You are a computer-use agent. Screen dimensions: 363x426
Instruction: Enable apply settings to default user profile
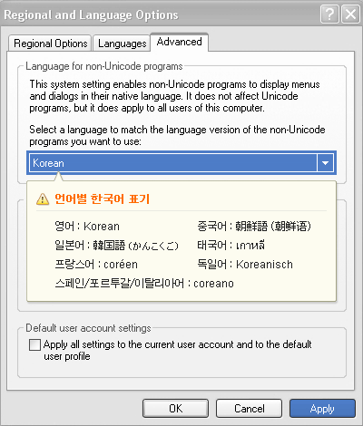(34, 344)
